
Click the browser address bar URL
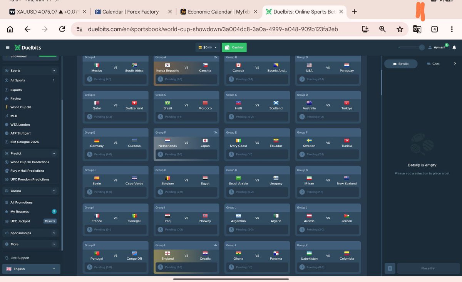[213, 29]
